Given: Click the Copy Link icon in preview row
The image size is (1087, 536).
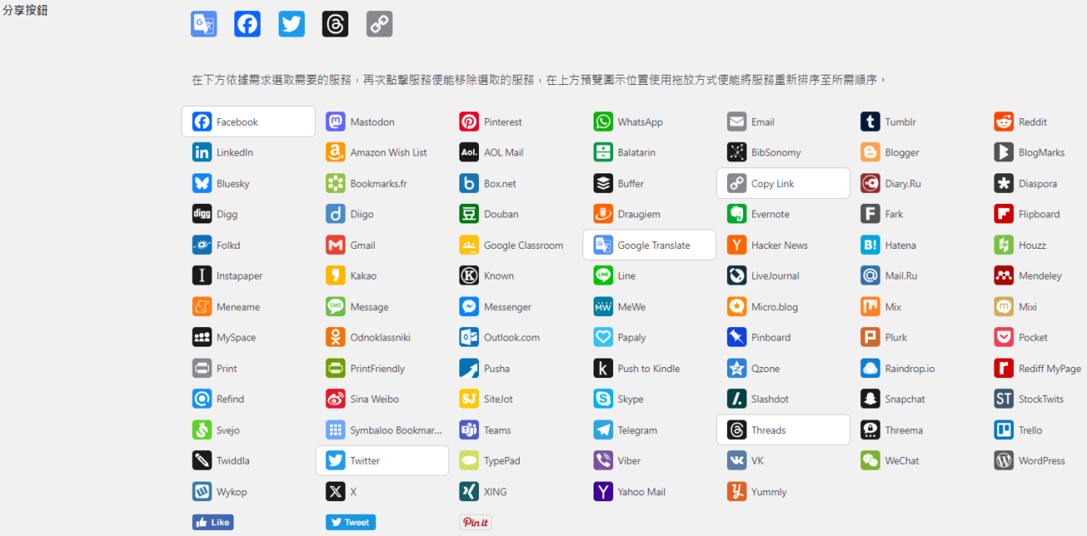Looking at the screenshot, I should [x=380, y=24].
